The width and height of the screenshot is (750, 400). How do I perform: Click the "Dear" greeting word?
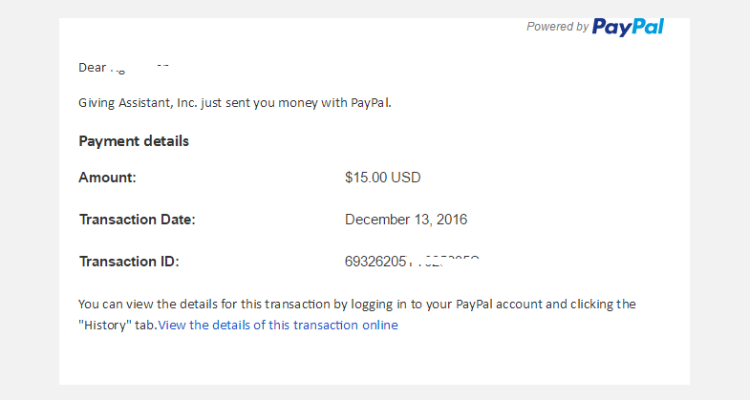[92, 68]
